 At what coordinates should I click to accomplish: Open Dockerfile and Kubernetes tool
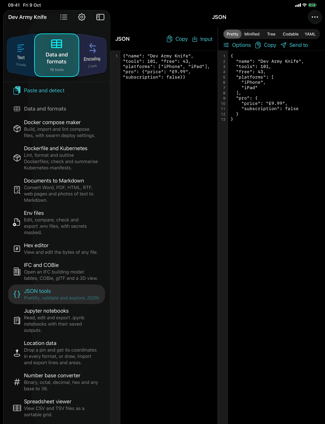point(57,158)
